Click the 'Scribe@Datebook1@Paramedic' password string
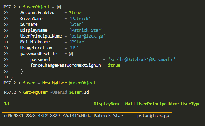This screenshot has height=126, width=205. point(142,60)
